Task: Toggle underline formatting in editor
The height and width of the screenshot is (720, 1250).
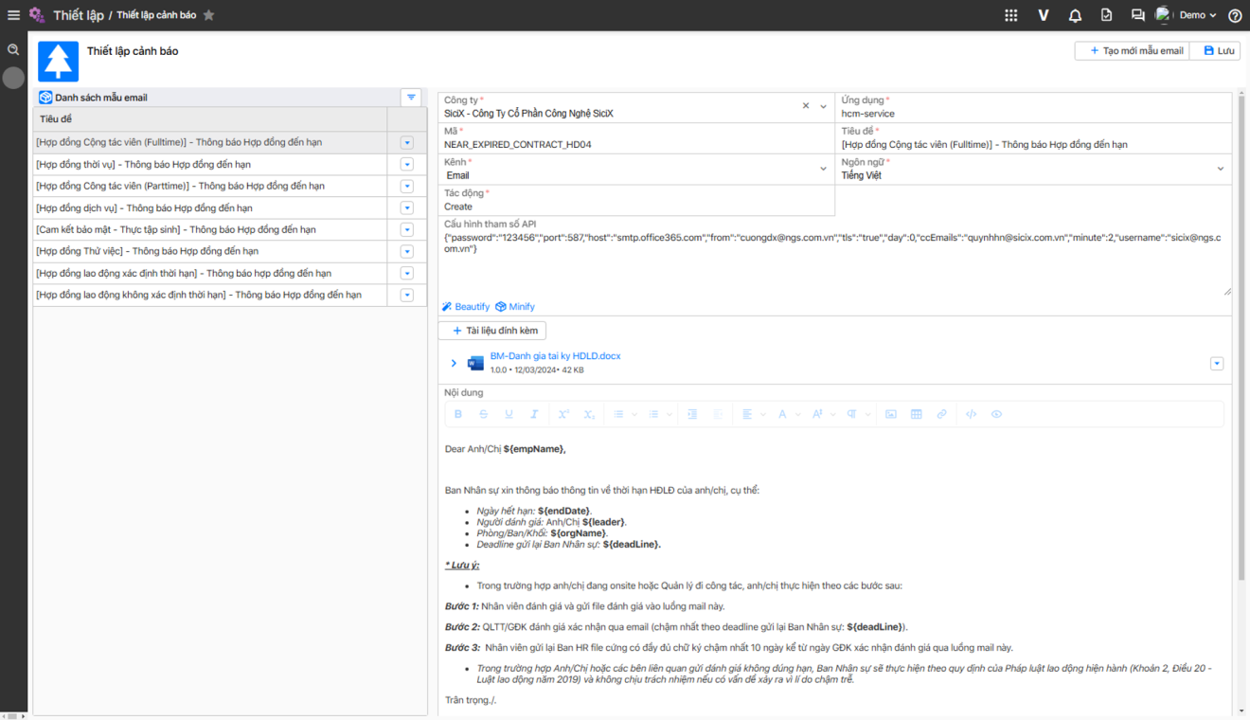Action: click(x=509, y=414)
